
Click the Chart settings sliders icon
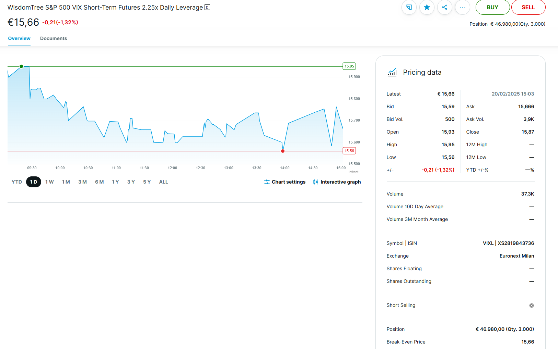tap(267, 182)
